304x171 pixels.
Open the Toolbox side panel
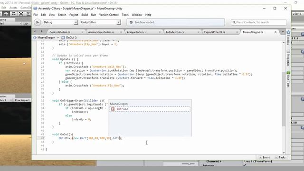288,38
